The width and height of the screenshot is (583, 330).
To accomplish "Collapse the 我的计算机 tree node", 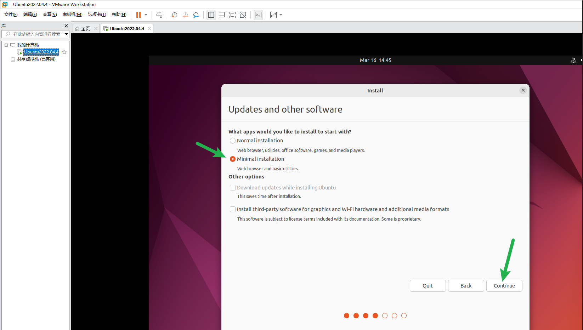I will (x=6, y=45).
